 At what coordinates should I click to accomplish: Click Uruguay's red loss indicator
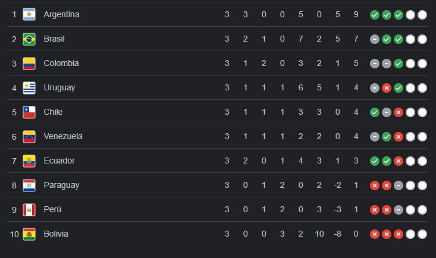[x=387, y=88]
